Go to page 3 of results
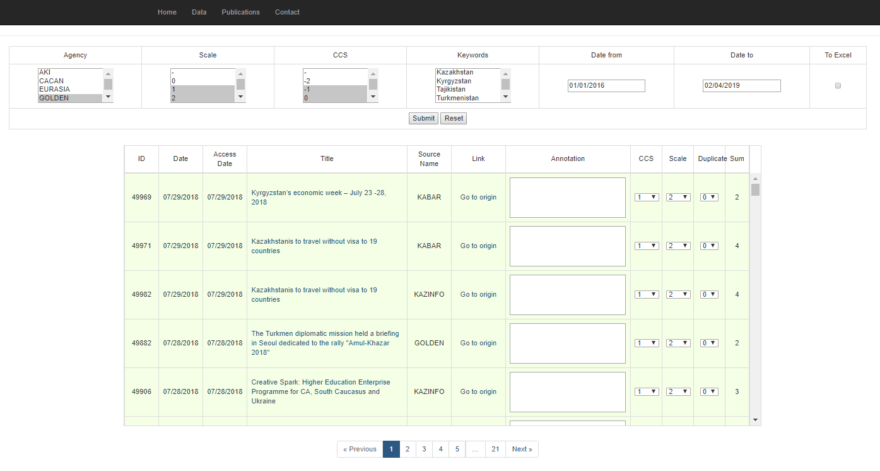The height and width of the screenshot is (471, 880). (424, 449)
